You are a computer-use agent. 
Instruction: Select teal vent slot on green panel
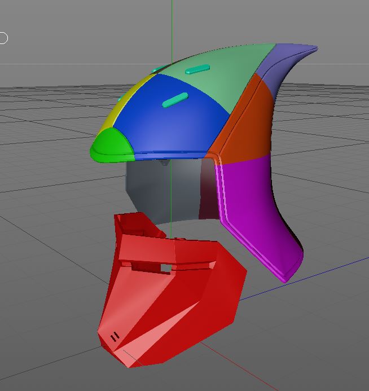[197, 69]
